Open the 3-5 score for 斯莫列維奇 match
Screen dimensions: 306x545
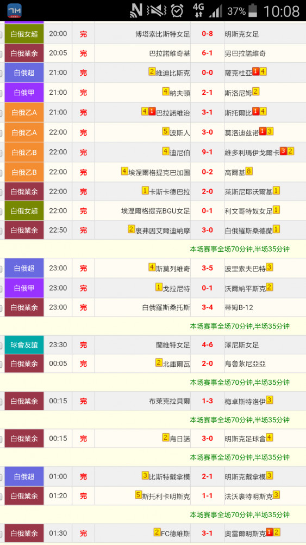click(x=207, y=268)
